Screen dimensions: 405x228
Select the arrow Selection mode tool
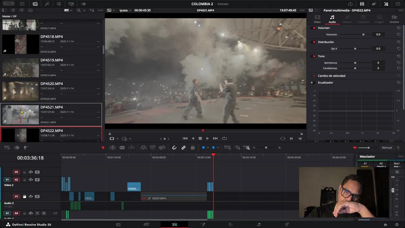pos(103,148)
